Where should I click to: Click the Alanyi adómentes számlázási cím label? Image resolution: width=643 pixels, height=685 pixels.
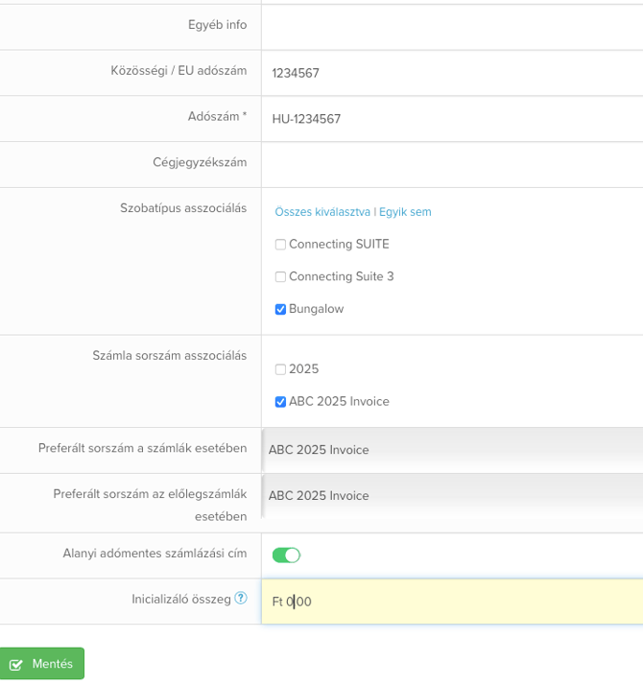point(155,554)
